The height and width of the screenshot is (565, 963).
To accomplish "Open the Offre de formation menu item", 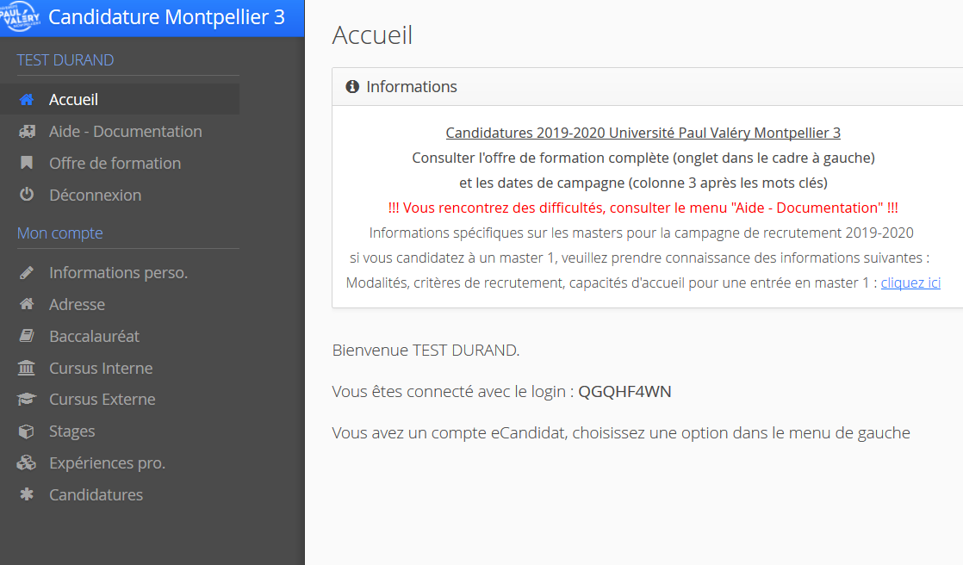I will tap(115, 164).
